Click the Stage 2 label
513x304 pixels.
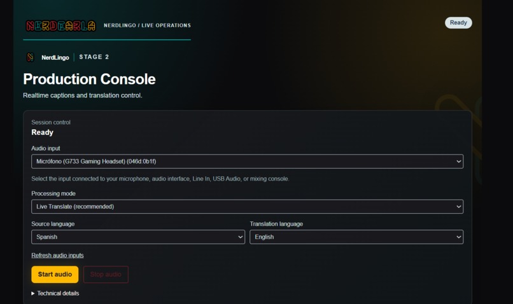94,57
